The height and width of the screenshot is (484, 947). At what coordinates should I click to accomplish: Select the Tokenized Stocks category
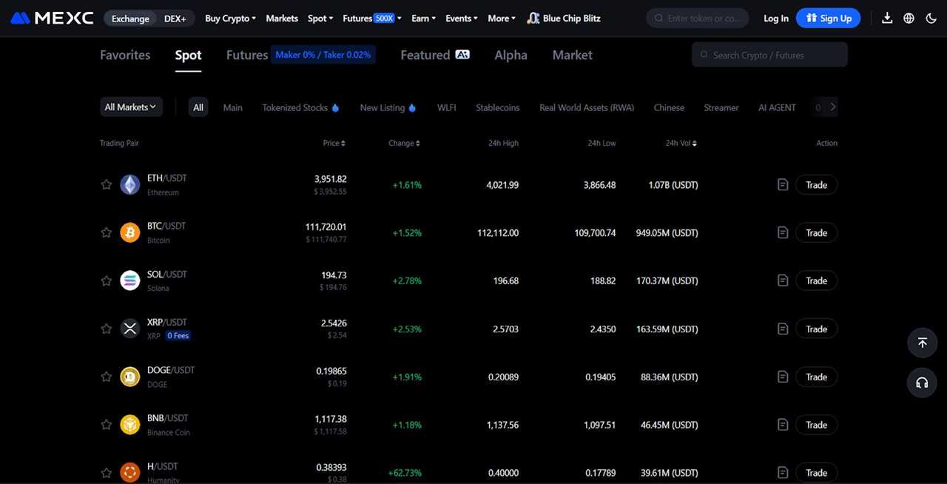[x=294, y=107]
